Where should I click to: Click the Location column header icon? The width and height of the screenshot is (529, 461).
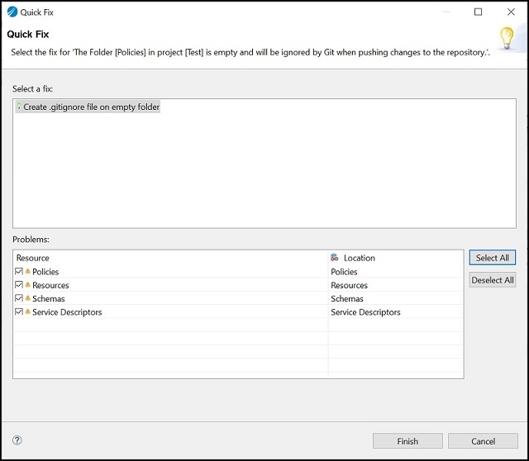coord(334,258)
